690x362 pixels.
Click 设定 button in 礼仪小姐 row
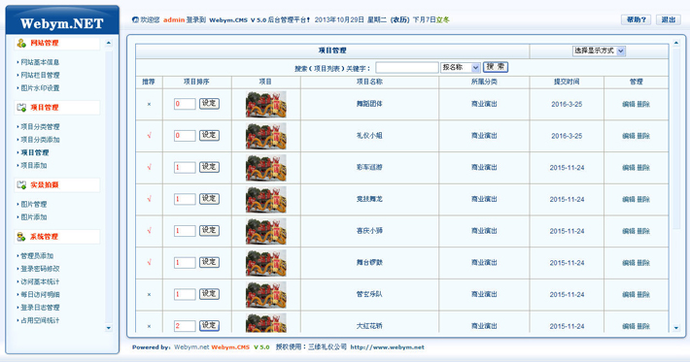point(209,135)
